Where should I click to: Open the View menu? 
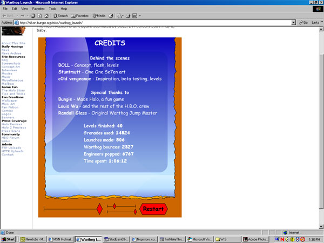[x=24, y=9]
